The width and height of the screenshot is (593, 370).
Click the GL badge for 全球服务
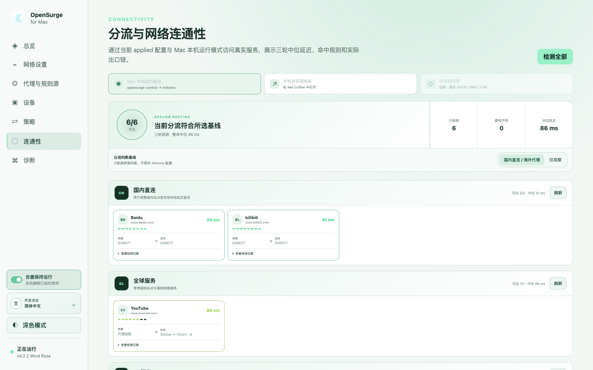point(122,283)
